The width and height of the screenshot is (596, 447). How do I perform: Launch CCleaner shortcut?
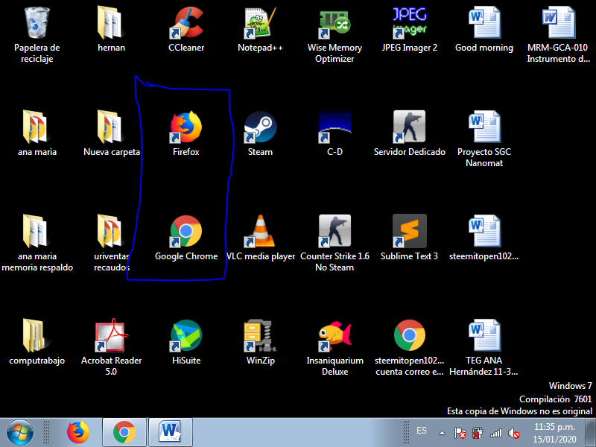pyautogui.click(x=186, y=24)
